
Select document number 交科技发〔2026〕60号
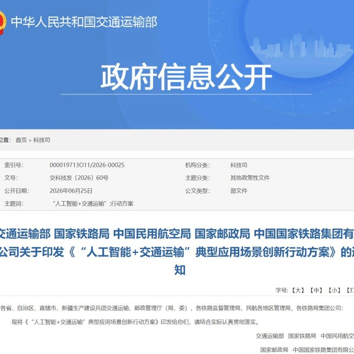point(79,178)
